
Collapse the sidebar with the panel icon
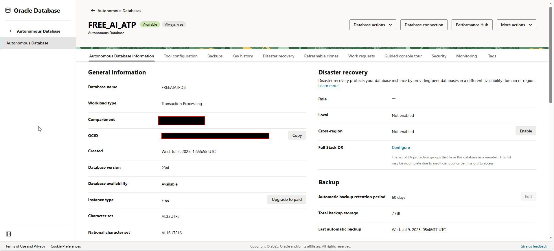pos(8,234)
